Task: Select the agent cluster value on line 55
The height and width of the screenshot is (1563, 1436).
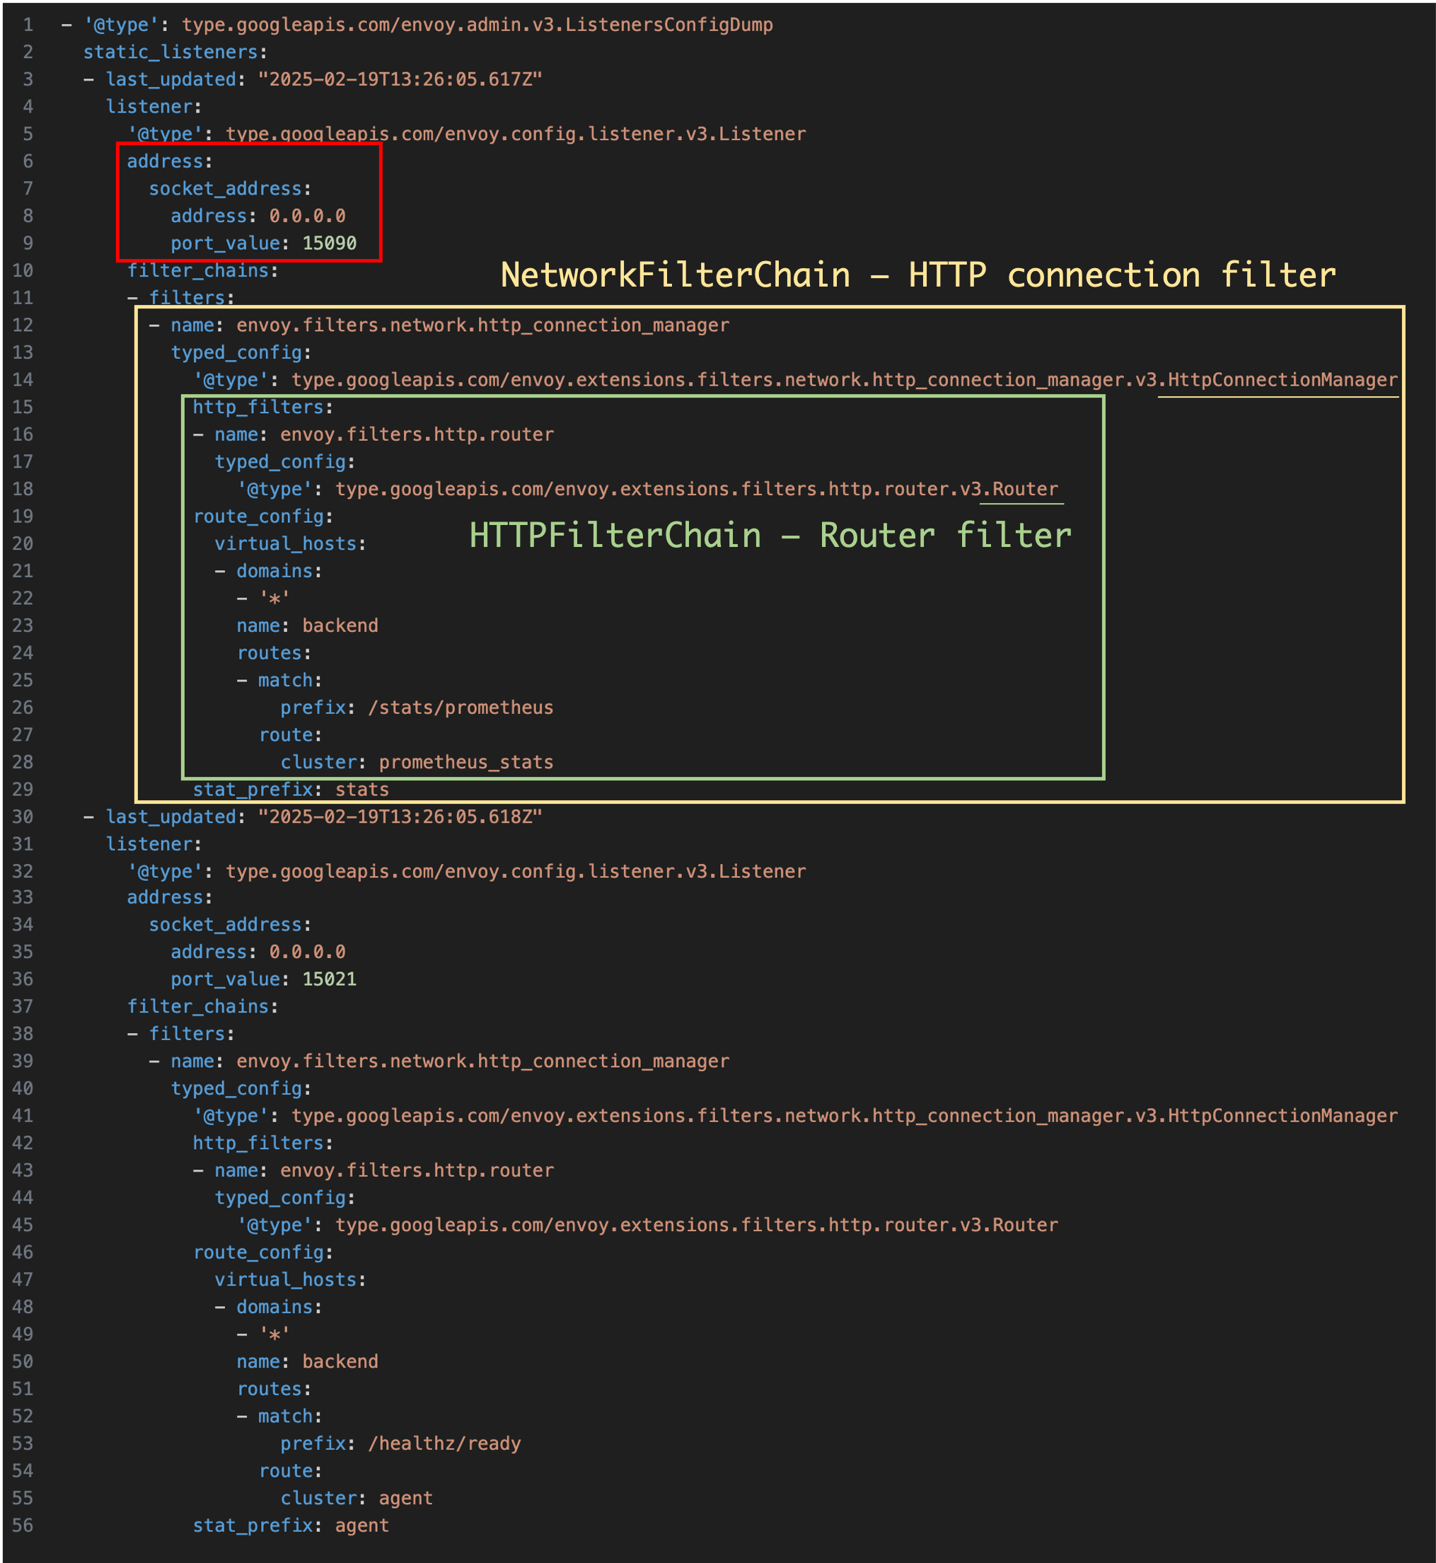Action: pyautogui.click(x=405, y=1499)
